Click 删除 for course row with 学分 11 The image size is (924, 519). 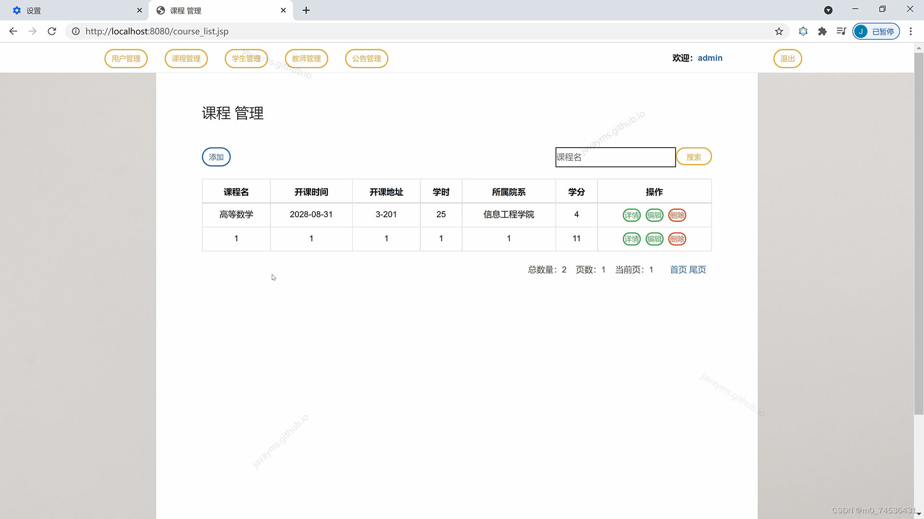click(x=677, y=239)
